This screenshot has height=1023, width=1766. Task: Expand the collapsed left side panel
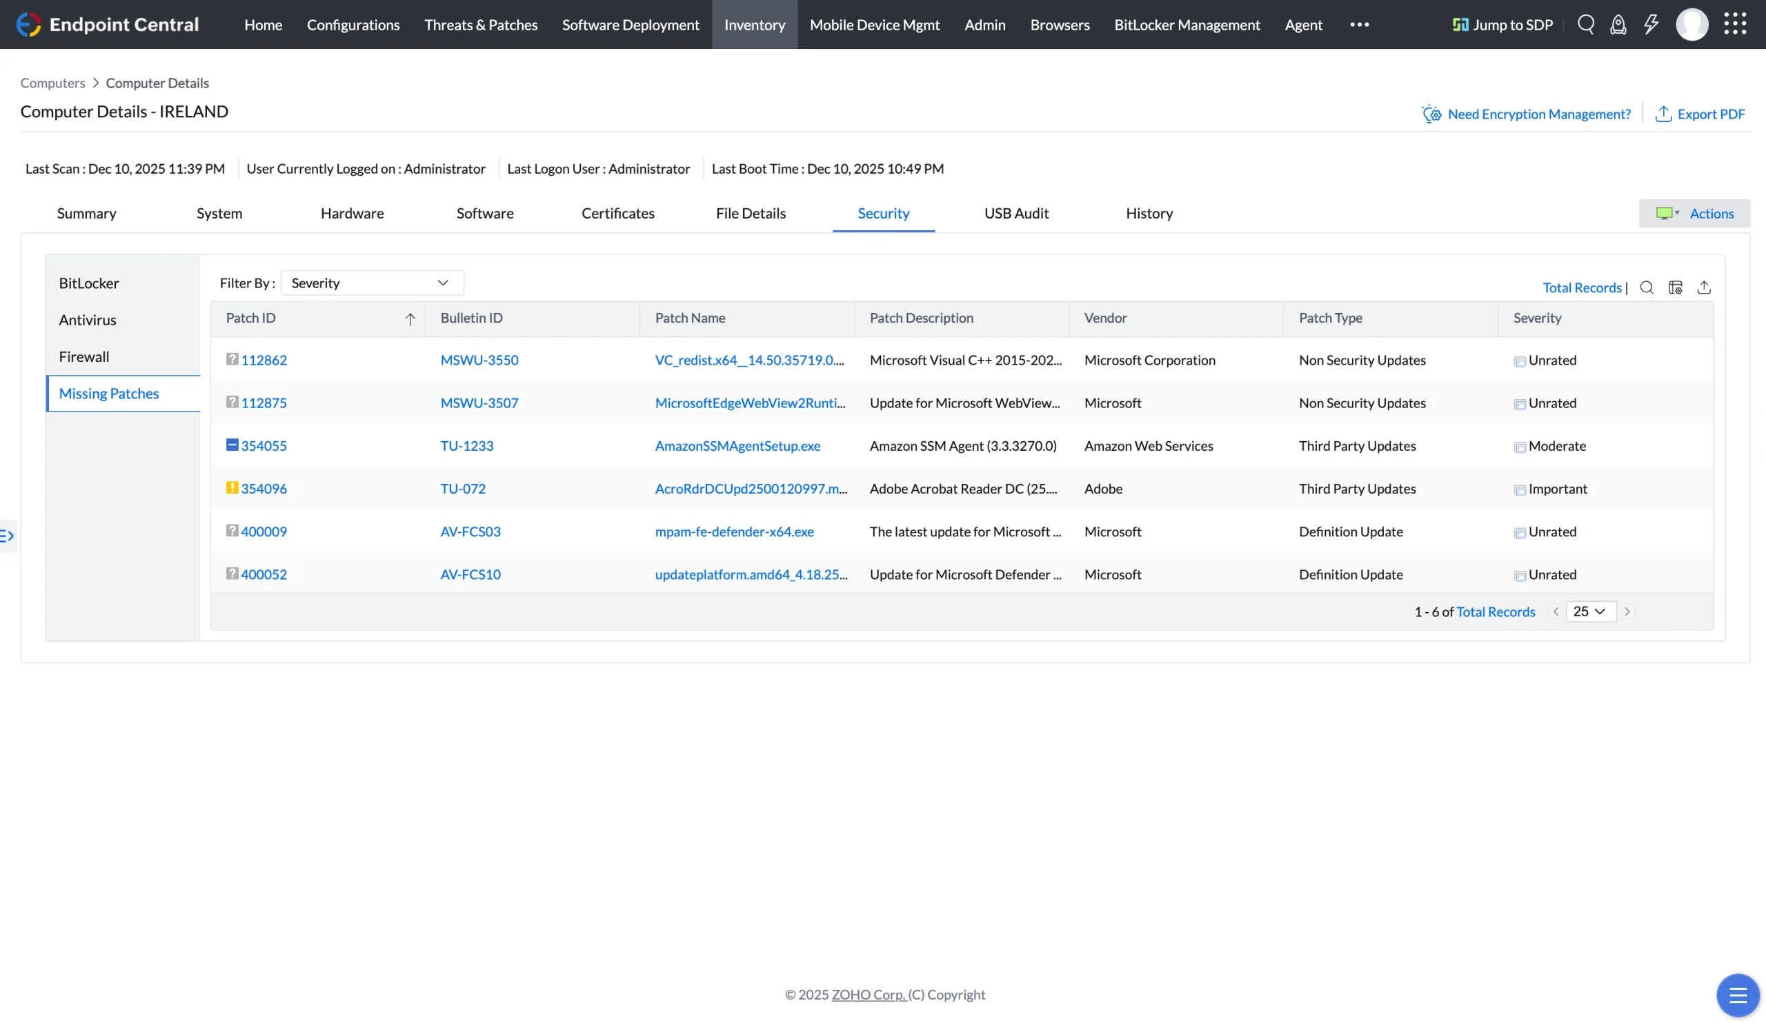pyautogui.click(x=8, y=536)
